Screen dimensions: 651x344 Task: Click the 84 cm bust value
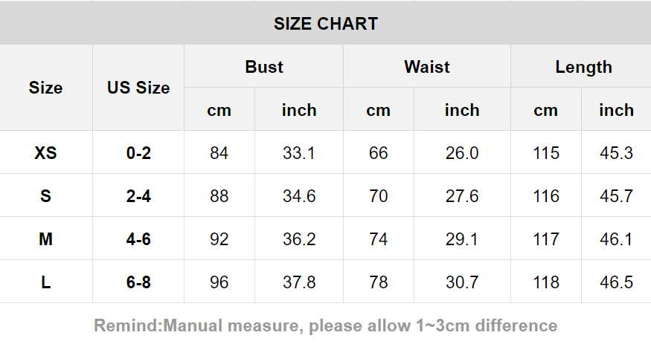click(219, 153)
